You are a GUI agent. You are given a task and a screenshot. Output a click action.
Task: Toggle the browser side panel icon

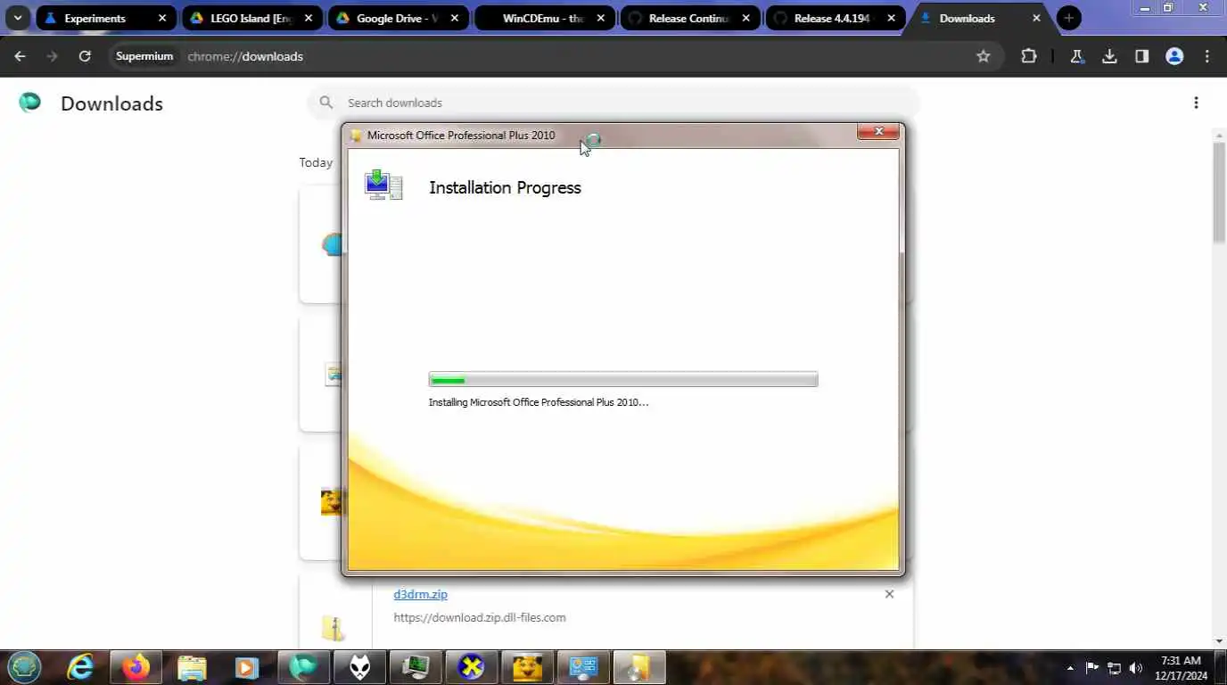click(1141, 56)
